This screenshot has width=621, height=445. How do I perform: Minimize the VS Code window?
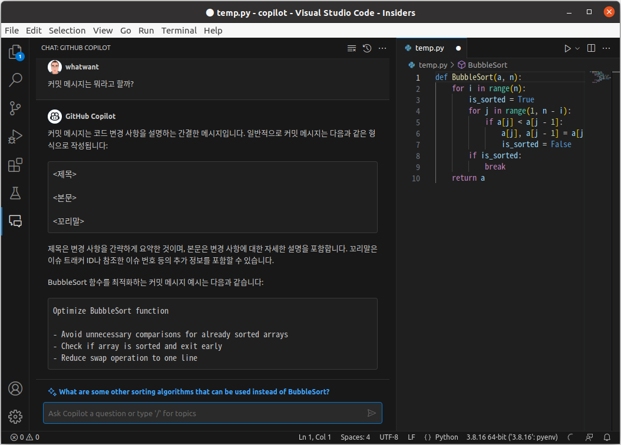(x=569, y=12)
